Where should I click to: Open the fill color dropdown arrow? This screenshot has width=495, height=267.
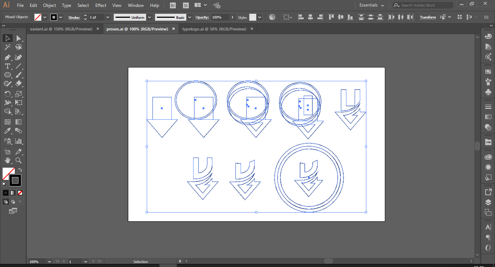45,17
